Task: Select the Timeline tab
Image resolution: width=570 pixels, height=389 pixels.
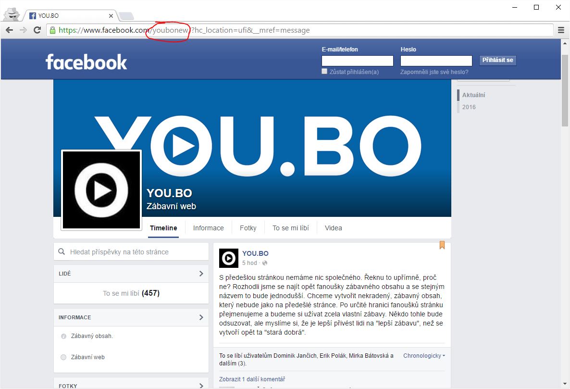Action: [163, 228]
